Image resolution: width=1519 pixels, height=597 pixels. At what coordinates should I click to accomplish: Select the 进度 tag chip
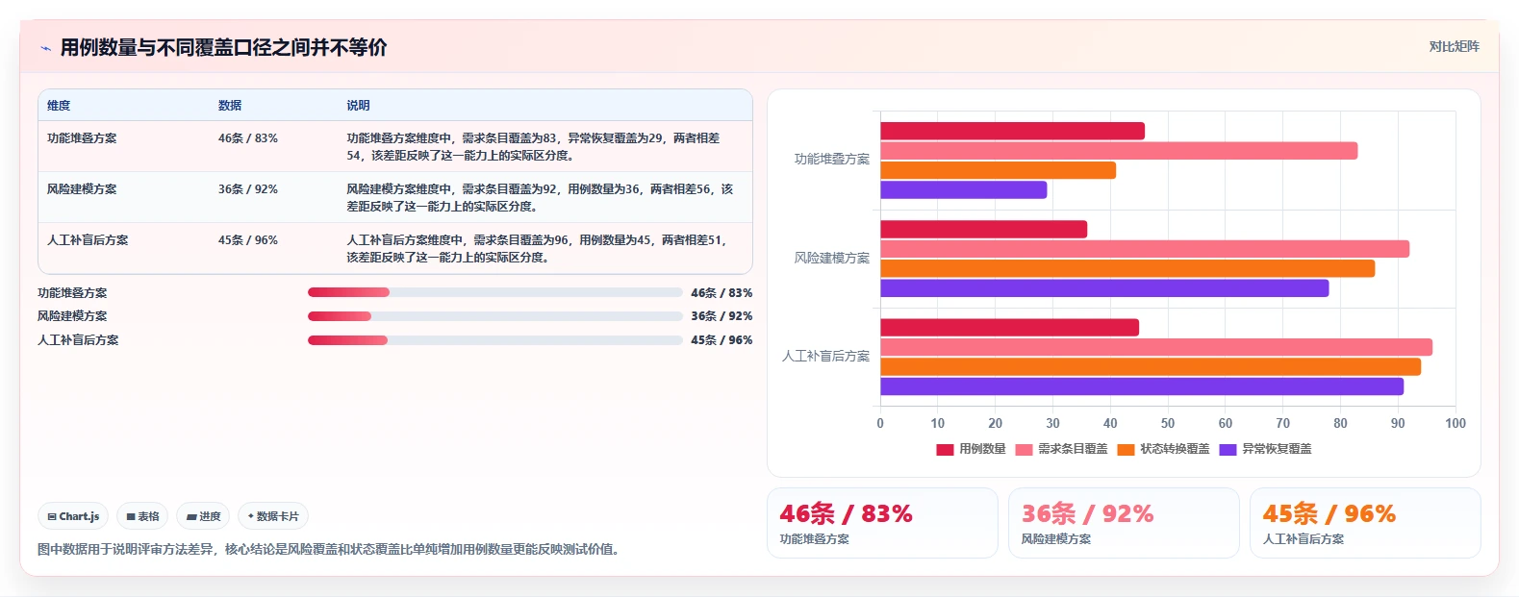(203, 516)
